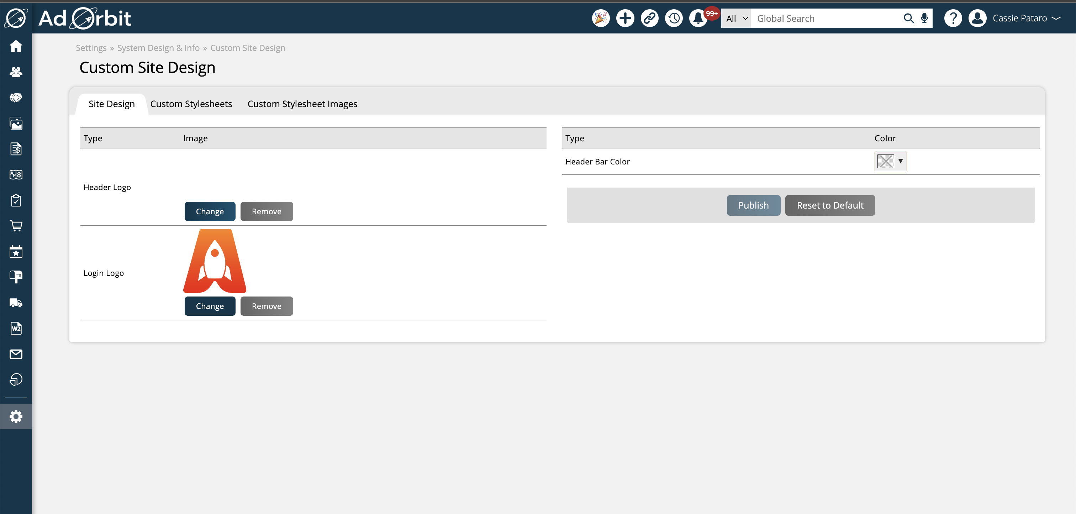Screen dimensions: 1076x514
Task: Select the Header Bar Color swatch
Action: pos(886,161)
